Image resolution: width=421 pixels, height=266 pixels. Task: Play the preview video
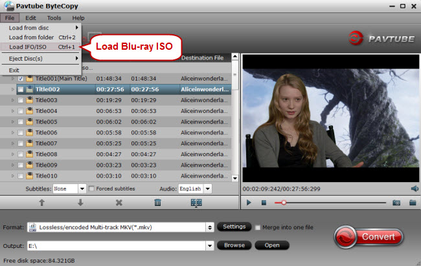249,203
